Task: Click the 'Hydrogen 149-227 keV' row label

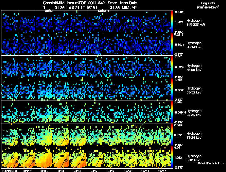Action: (x=196, y=23)
